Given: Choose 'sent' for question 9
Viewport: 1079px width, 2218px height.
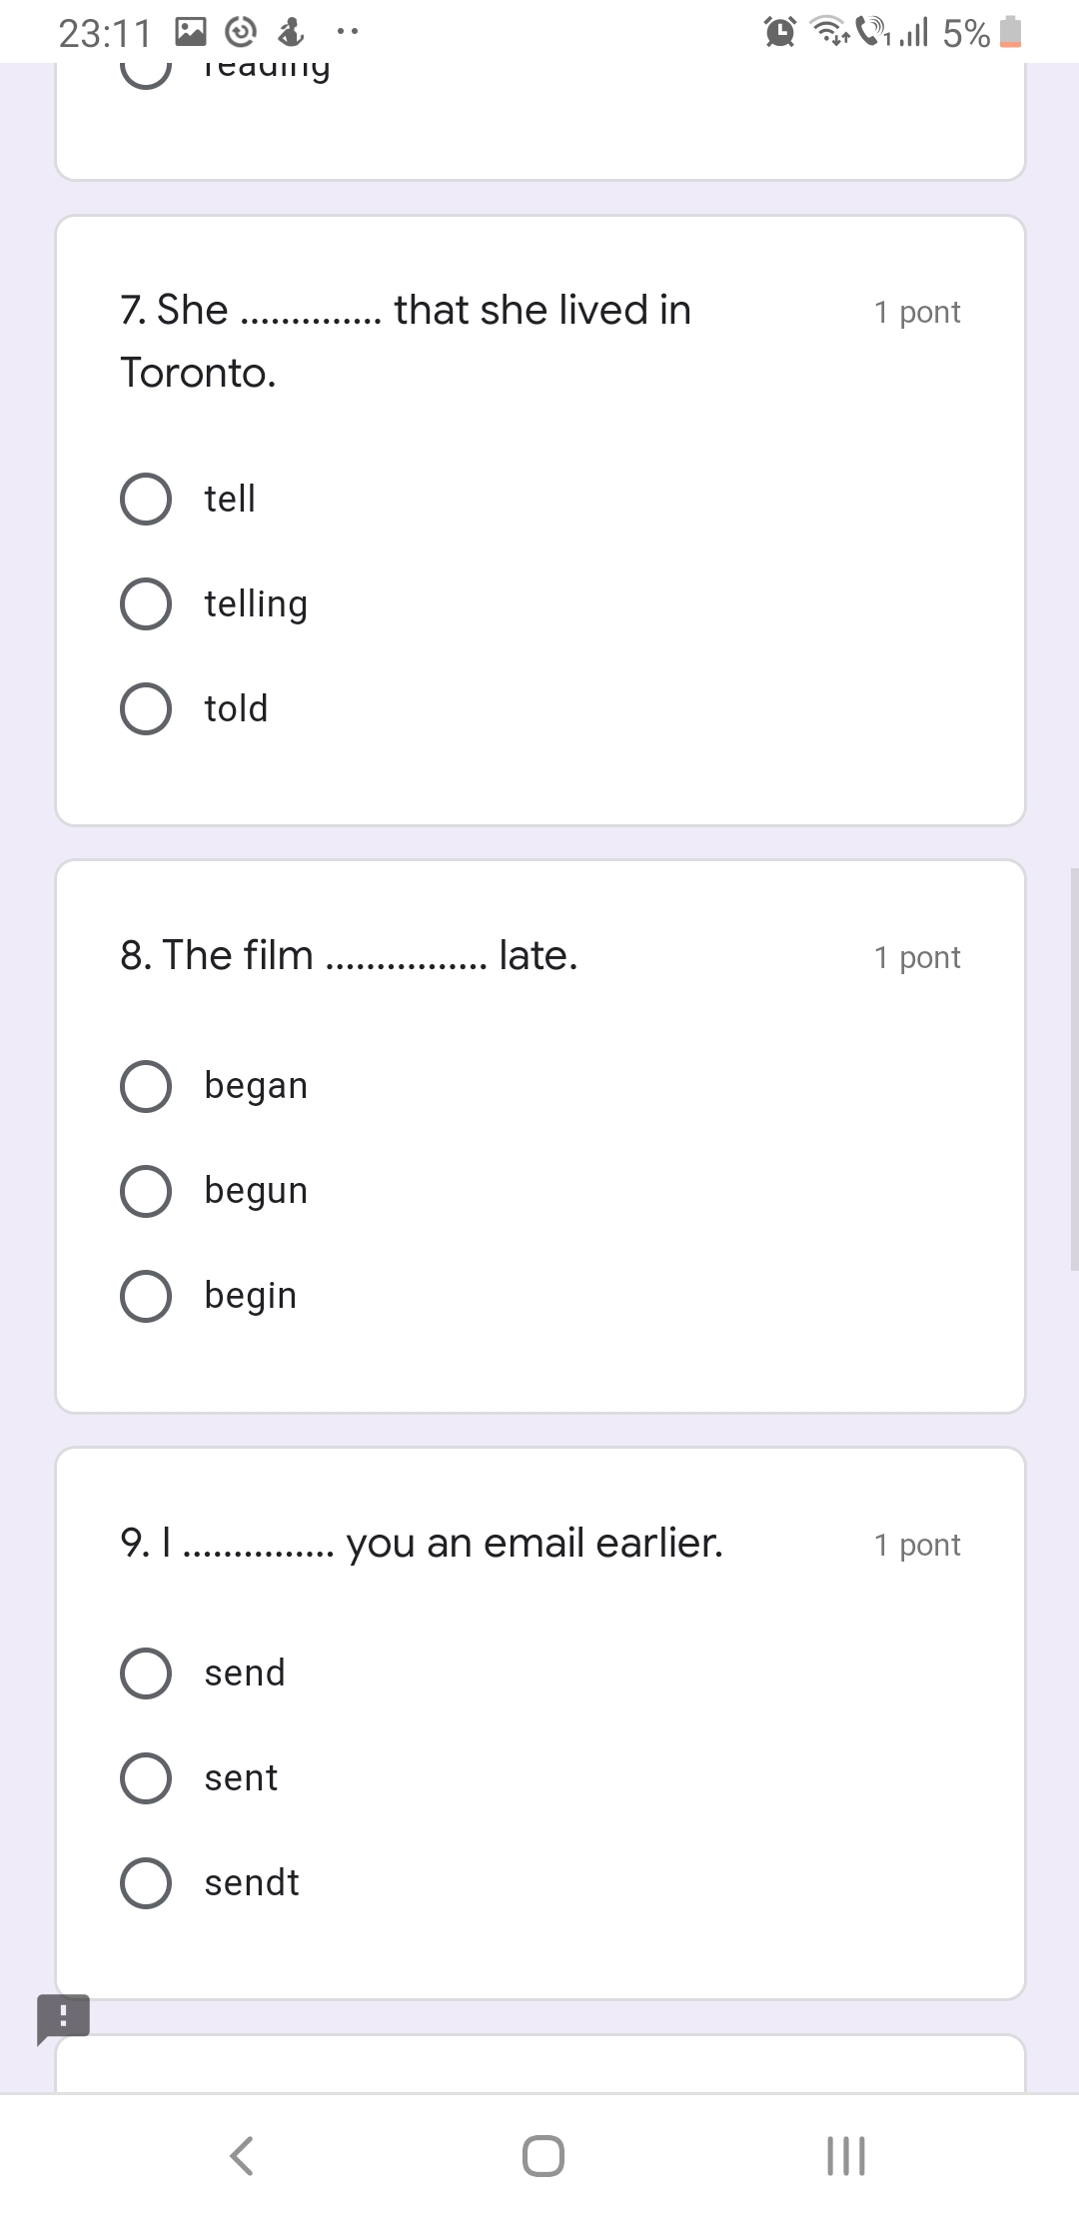Looking at the screenshot, I should tap(146, 1778).
